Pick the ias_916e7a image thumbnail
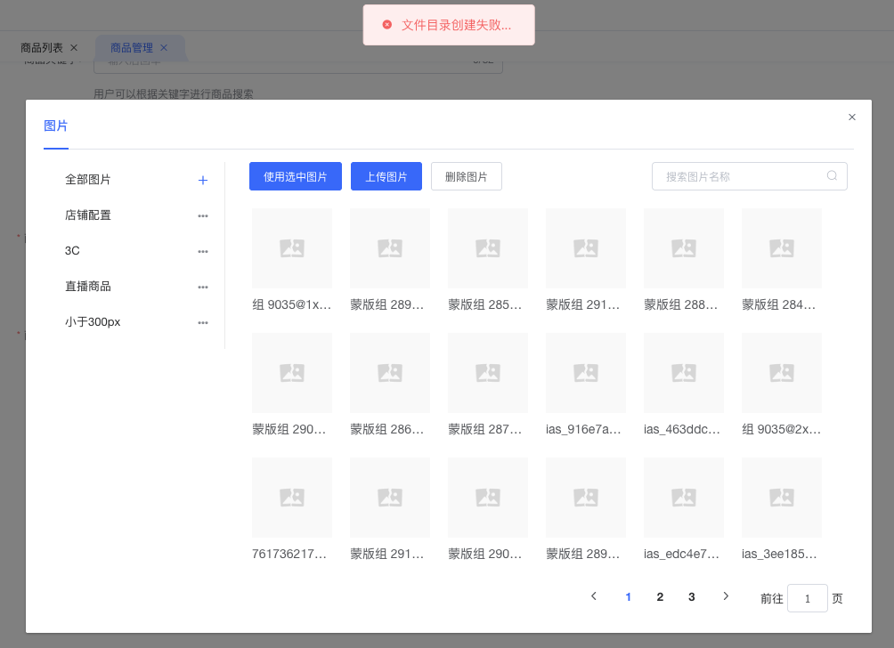The width and height of the screenshot is (894, 648). pyautogui.click(x=586, y=373)
